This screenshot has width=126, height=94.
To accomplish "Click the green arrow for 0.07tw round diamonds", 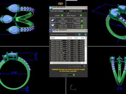I will pos(82,28).
